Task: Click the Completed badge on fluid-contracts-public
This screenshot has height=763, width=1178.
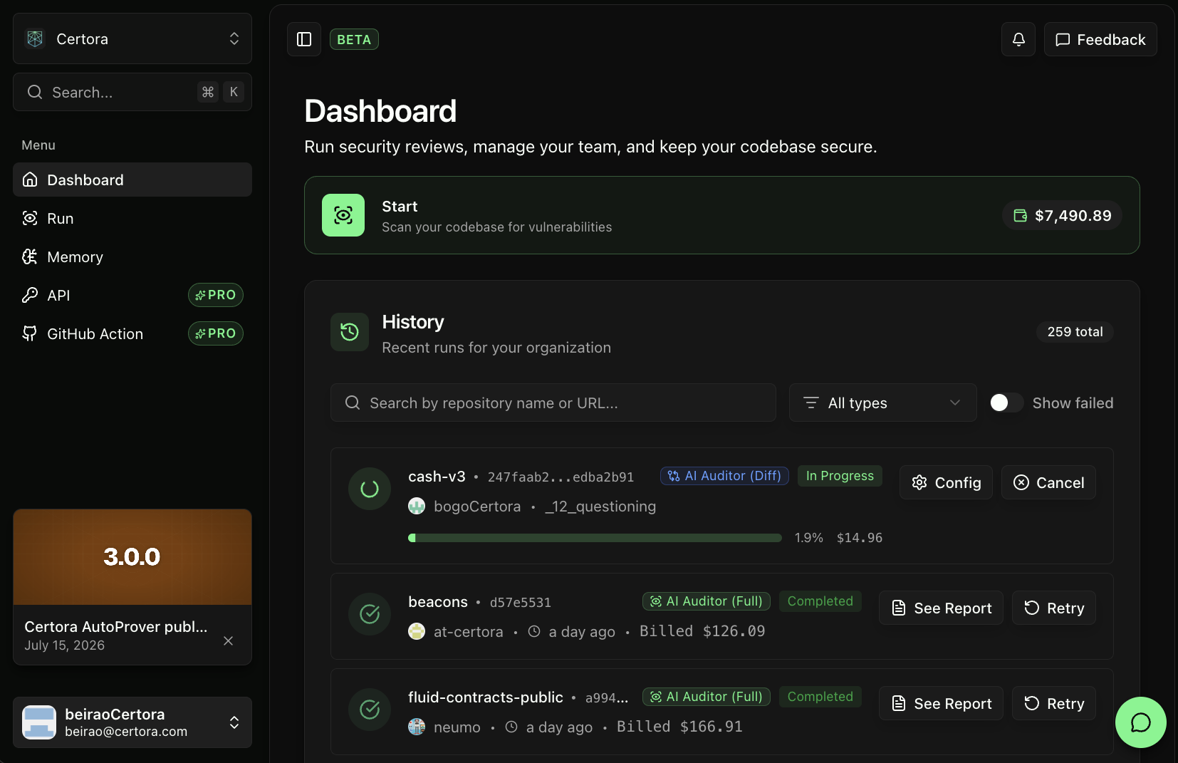Action: click(x=820, y=697)
